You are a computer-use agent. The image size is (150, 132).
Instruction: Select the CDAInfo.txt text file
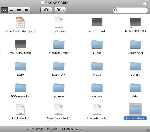(x=20, y=109)
